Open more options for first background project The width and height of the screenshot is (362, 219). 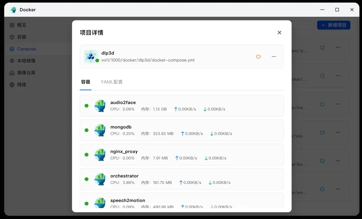tap(338, 47)
